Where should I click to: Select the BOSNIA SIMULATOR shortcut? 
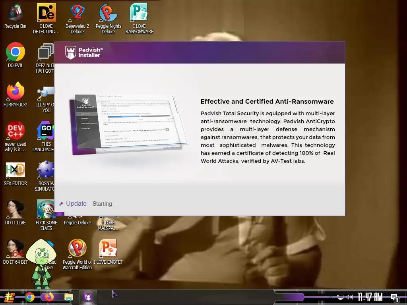point(45,176)
